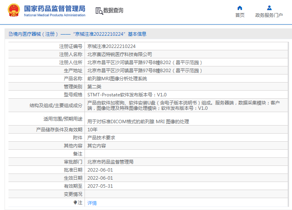Click the 有效期至 row label
The height and width of the screenshot is (210, 292).
point(73,186)
